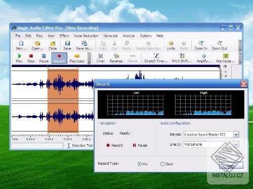Click the Cut toolbar icon
The image size is (253, 189).
(x=114, y=45)
